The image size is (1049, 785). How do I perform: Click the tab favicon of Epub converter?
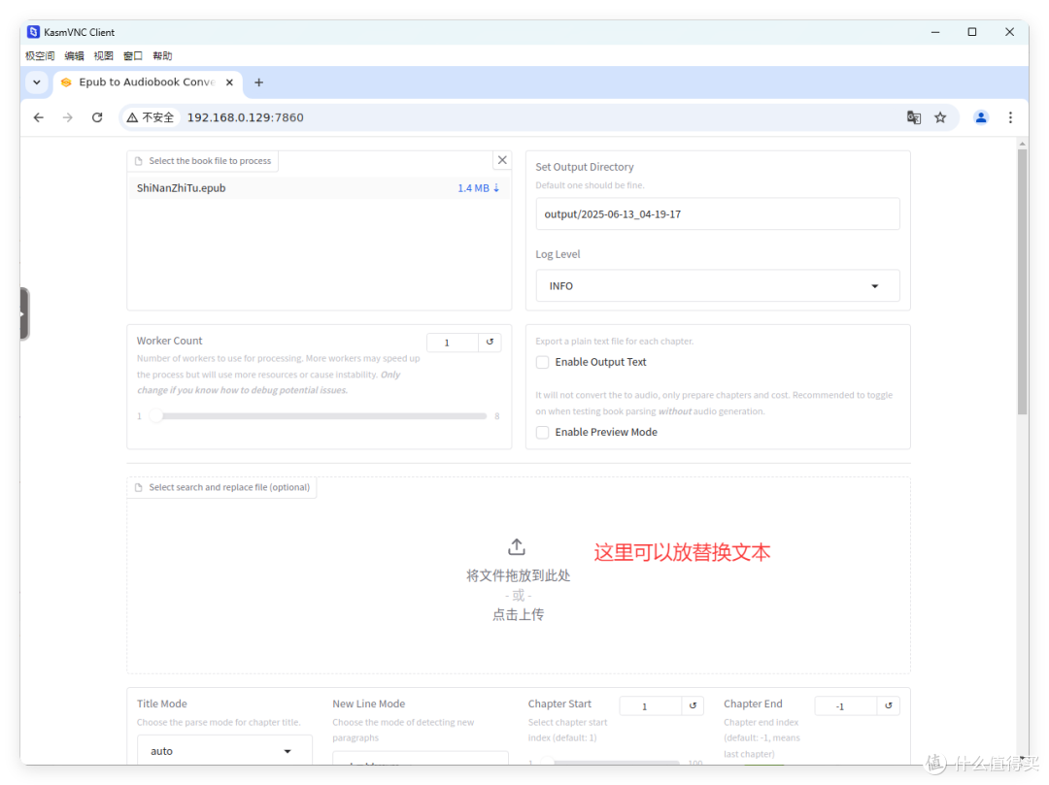[66, 82]
